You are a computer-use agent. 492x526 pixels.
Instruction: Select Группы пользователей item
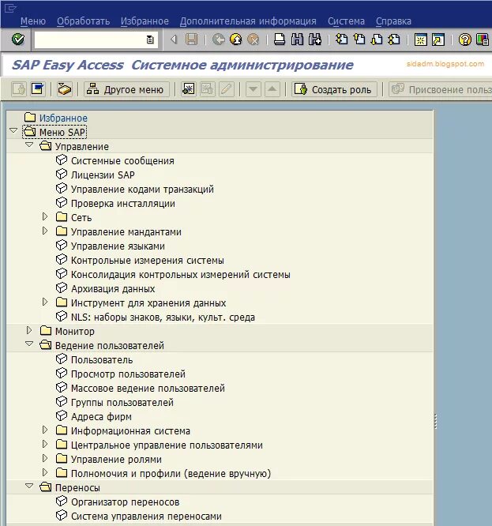(x=122, y=403)
